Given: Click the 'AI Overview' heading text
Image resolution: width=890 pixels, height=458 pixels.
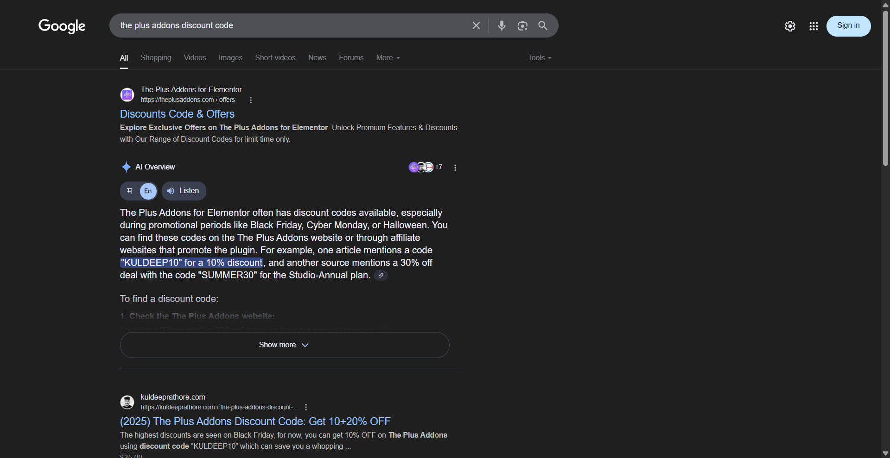Looking at the screenshot, I should [155, 167].
